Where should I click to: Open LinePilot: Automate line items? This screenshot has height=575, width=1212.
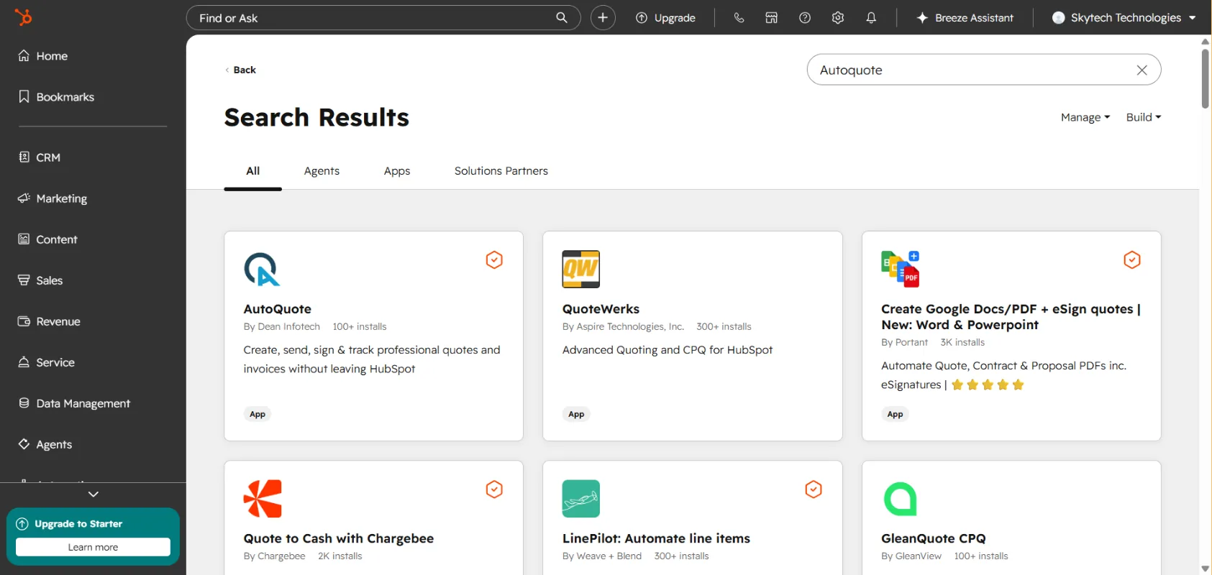(656, 538)
